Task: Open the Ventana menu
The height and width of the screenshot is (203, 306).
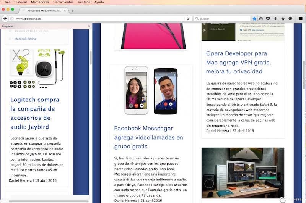Action: click(84, 2)
